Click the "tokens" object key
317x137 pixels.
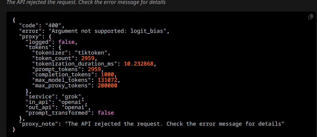pos(39,48)
